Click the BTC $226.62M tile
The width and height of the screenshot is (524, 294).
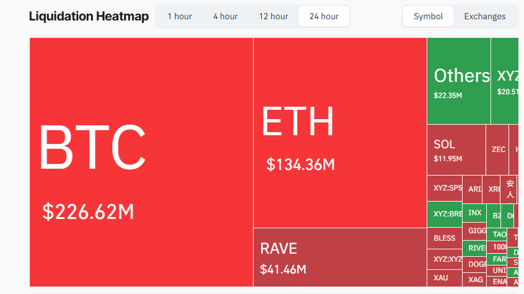pos(141,162)
